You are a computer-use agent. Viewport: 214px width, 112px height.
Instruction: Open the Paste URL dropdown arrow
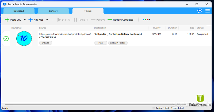pyautogui.click(x=25, y=20)
